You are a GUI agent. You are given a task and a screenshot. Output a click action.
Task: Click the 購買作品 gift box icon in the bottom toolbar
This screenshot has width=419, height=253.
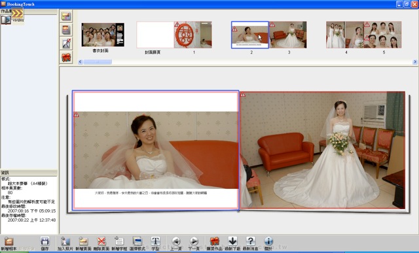[x=214, y=241]
